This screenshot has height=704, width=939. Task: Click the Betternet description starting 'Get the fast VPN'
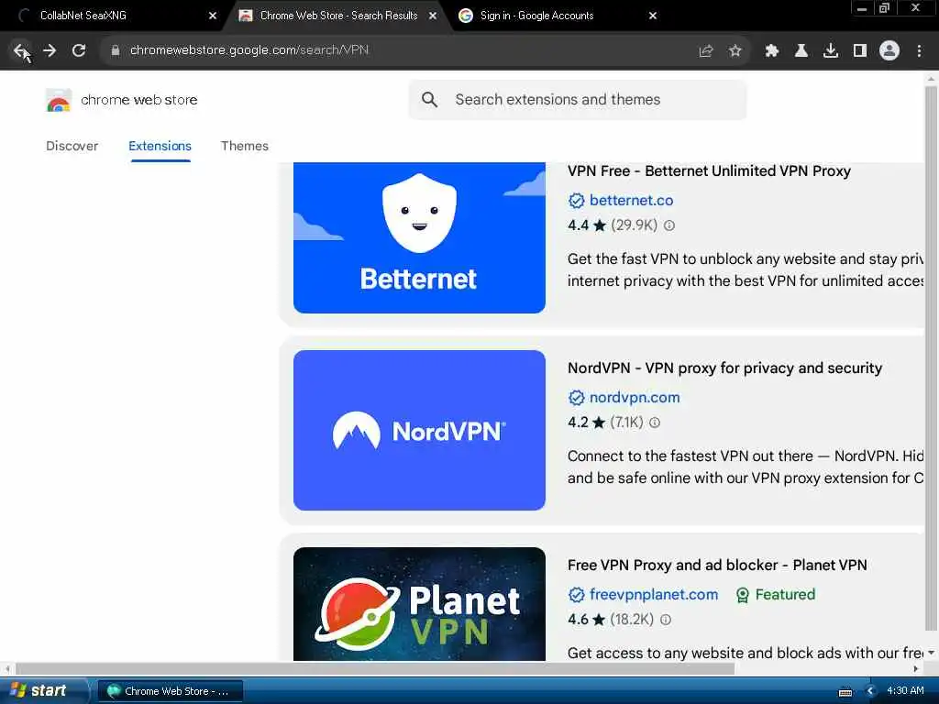coord(745,270)
